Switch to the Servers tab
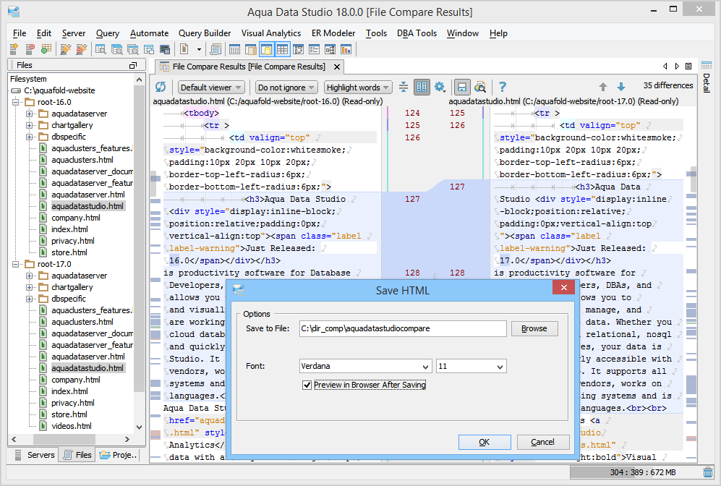The height and width of the screenshot is (486, 721). 35,455
